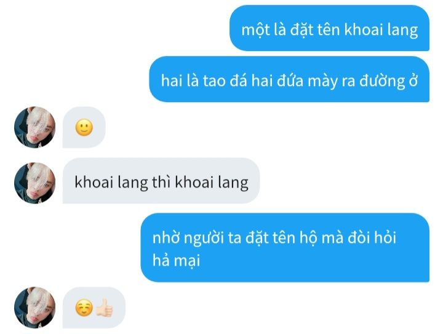Viewport: 443px width, 334px height.
Task: Open avatar beside the thumbs up message
Action: click(34, 308)
